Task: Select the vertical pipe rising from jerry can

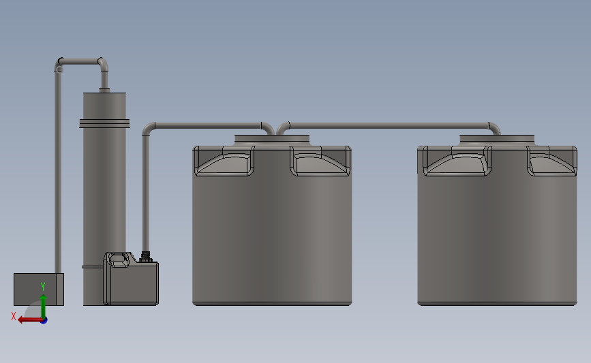Action: point(146,193)
